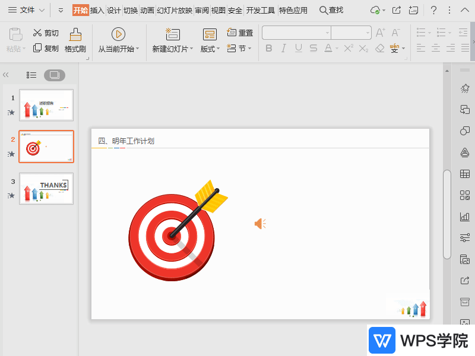Click the table icon in right sidebar
The height and width of the screenshot is (356, 475).
465,174
